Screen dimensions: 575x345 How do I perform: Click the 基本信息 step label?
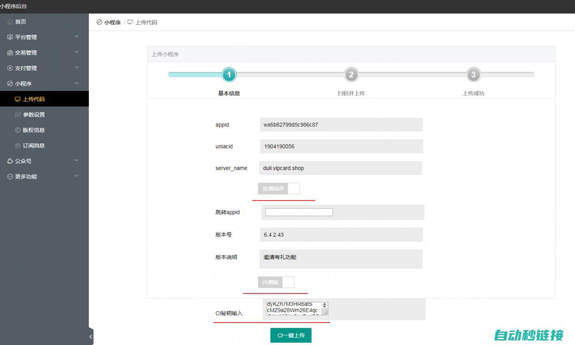click(x=229, y=93)
